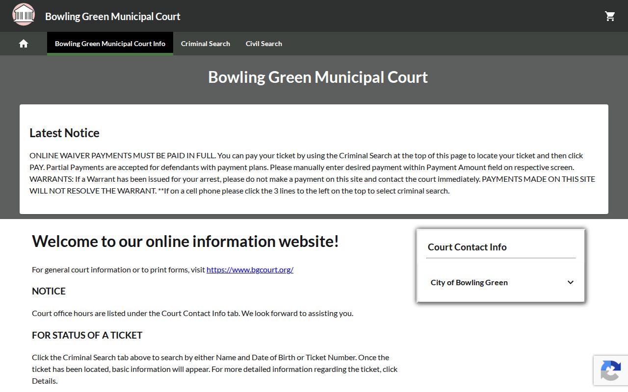Viewport: 628px width, 392px height.
Task: Open Bowling Green Municipal Court Info tab
Action: [x=110, y=44]
